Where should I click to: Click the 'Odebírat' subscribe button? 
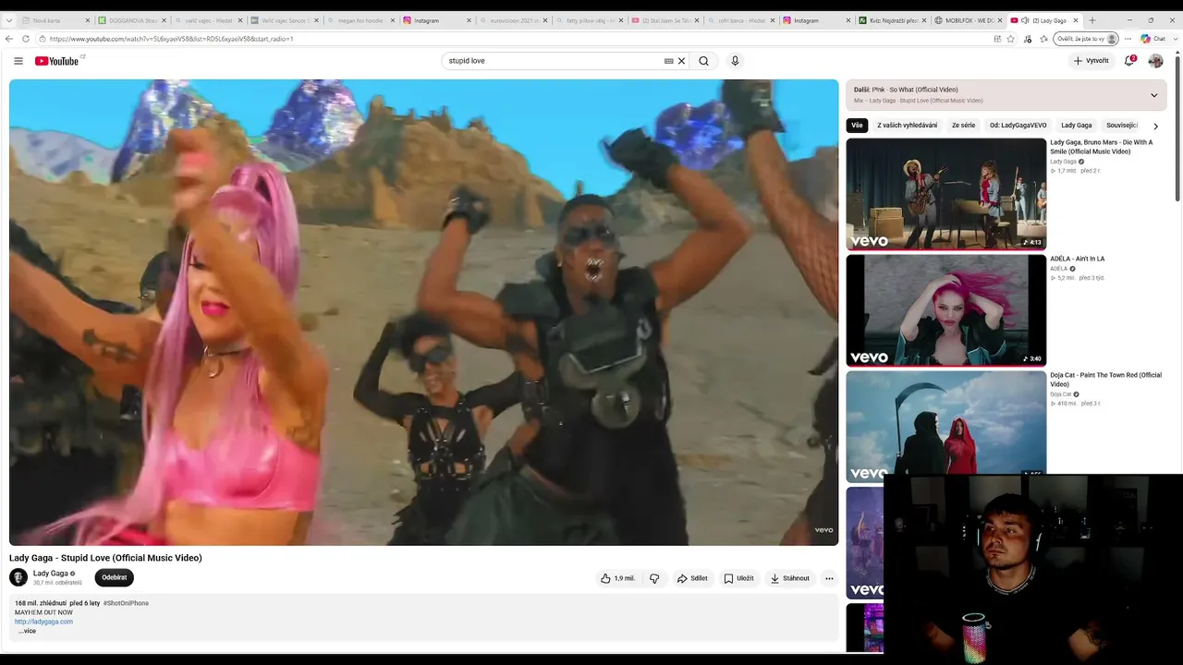(115, 577)
